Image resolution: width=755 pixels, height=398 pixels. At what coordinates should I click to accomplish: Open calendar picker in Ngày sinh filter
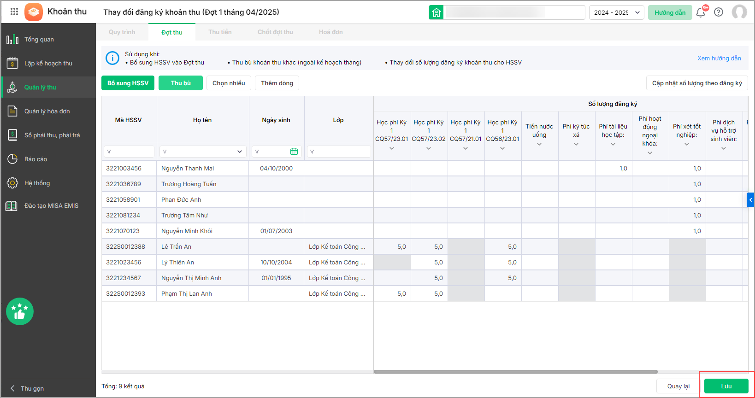click(294, 152)
